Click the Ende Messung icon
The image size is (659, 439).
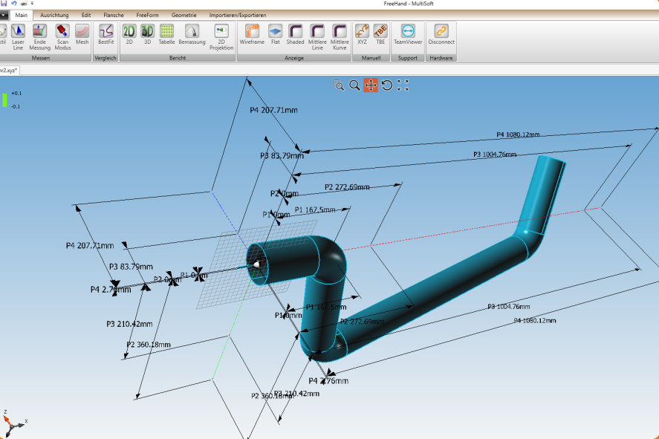point(40,35)
